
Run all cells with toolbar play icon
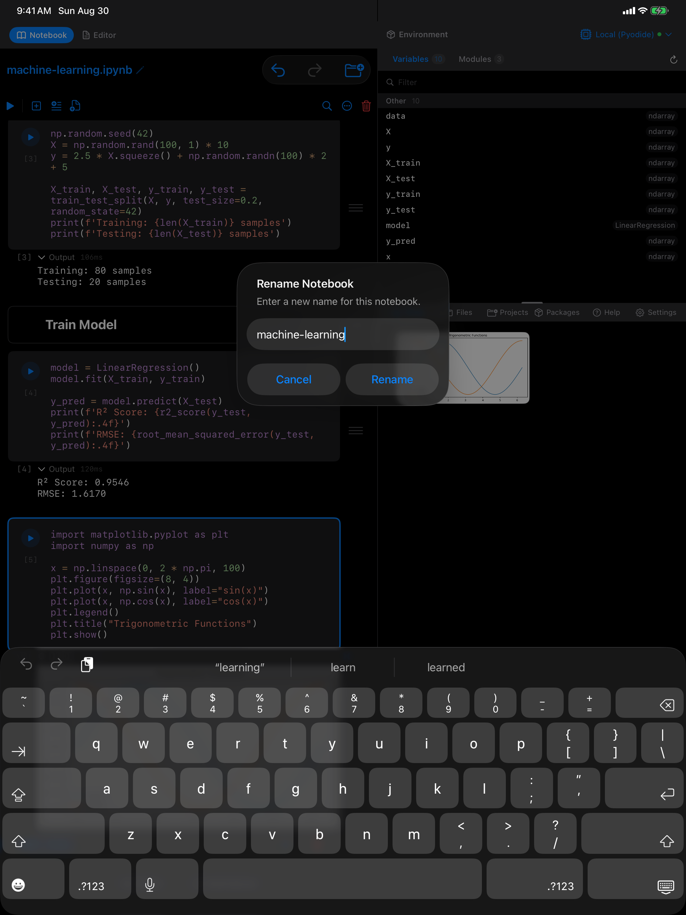click(10, 106)
